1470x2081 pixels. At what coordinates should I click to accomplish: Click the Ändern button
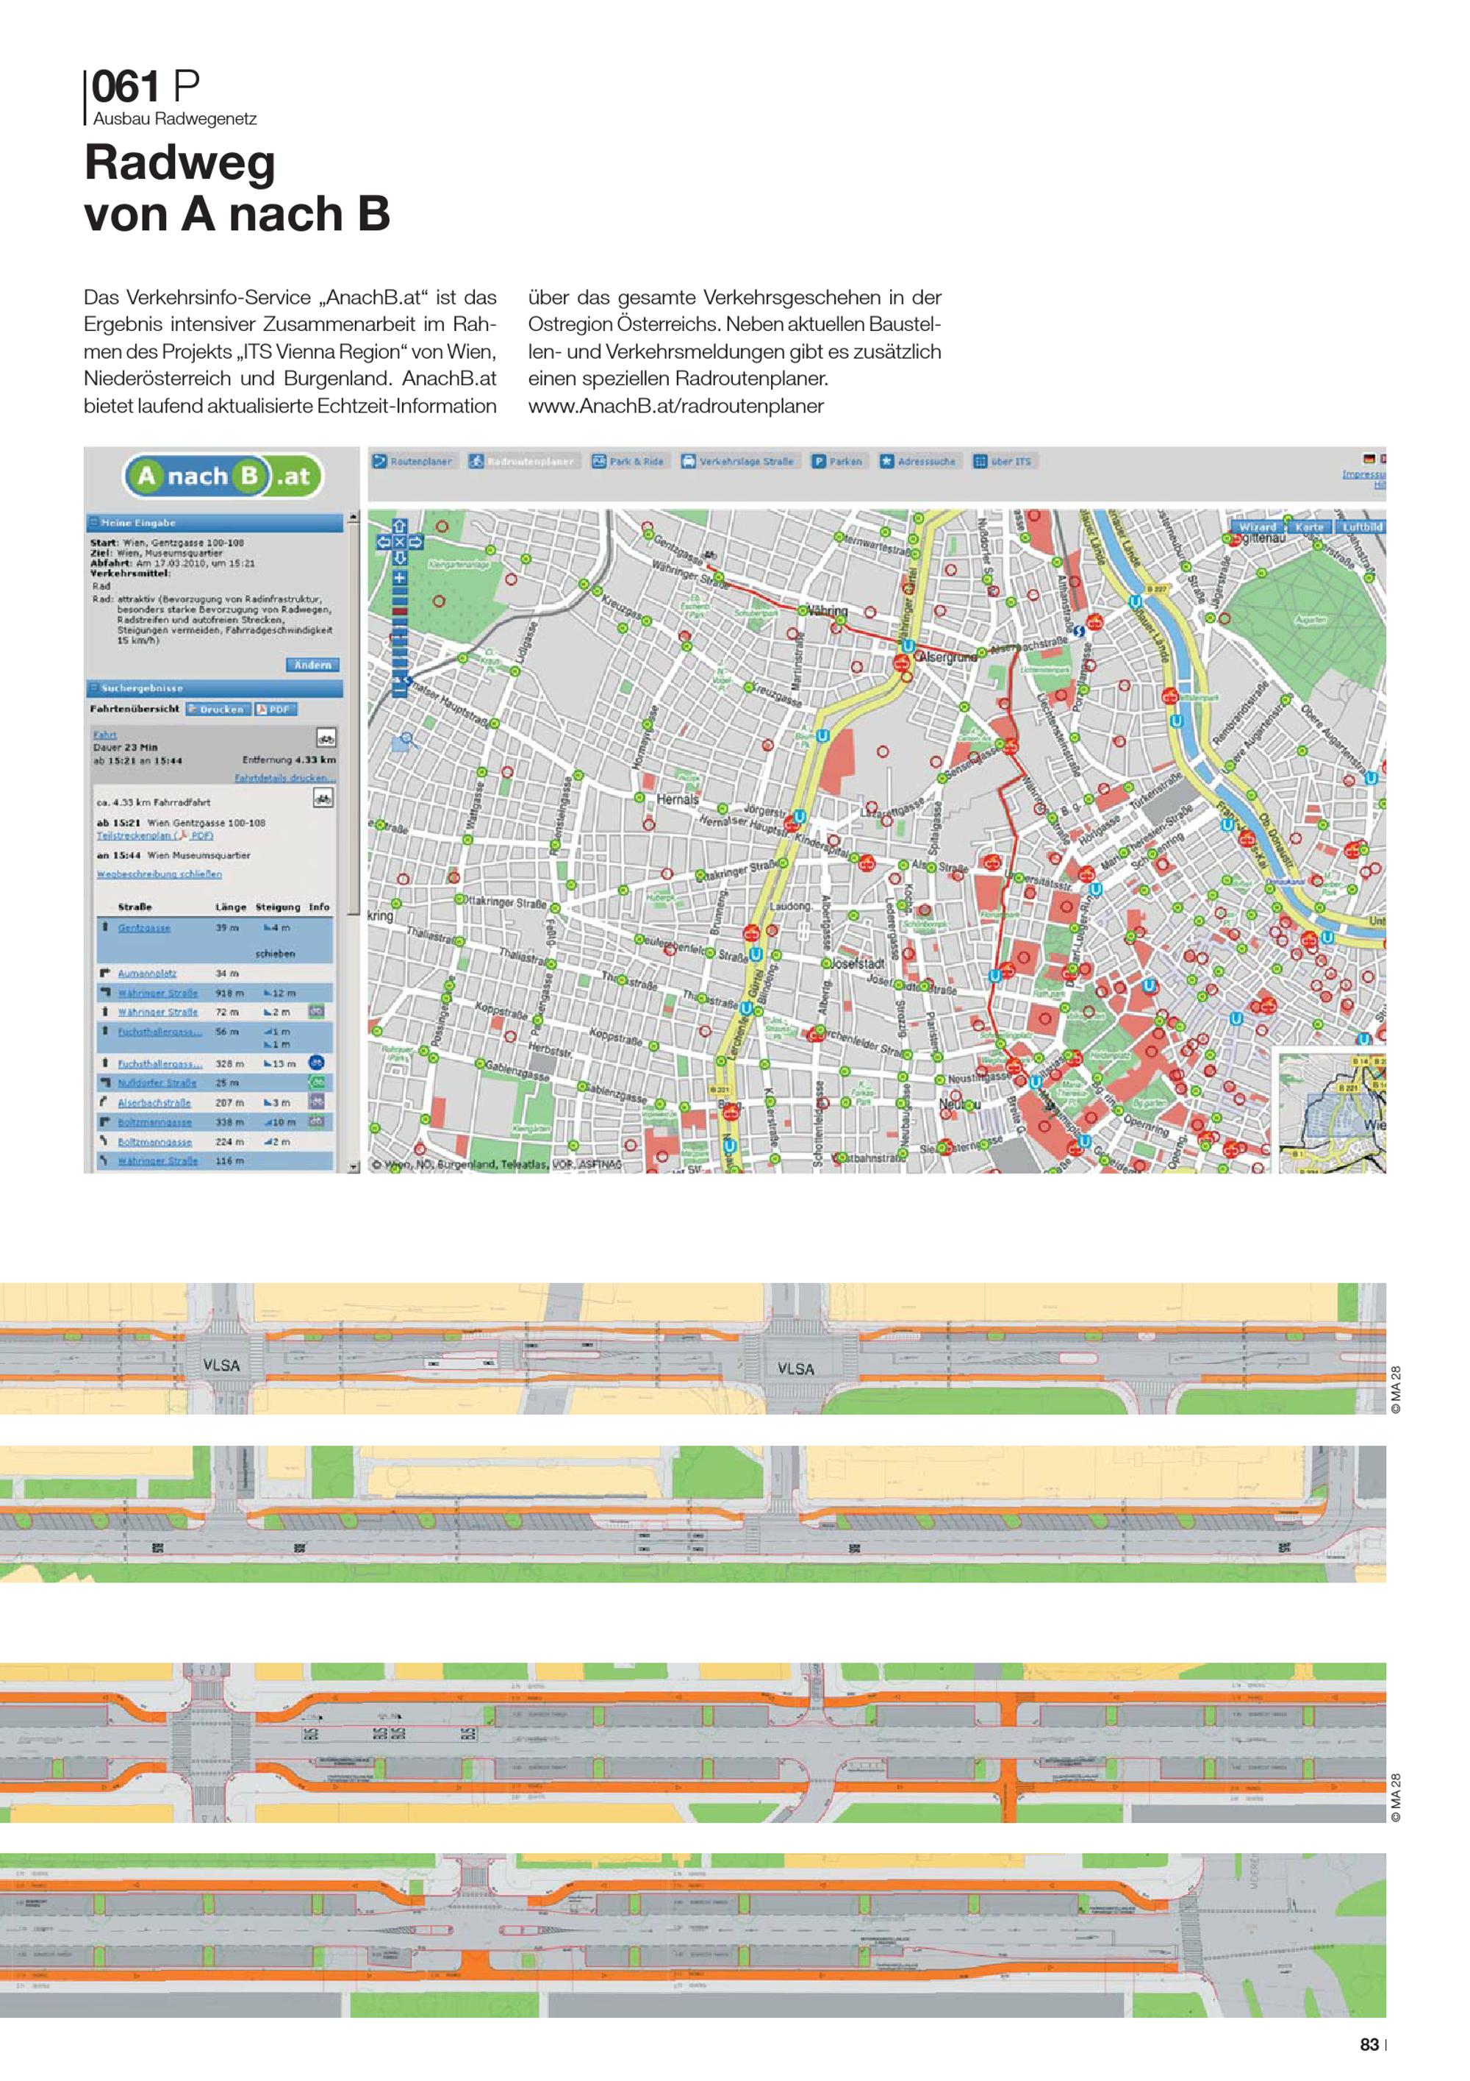312,664
